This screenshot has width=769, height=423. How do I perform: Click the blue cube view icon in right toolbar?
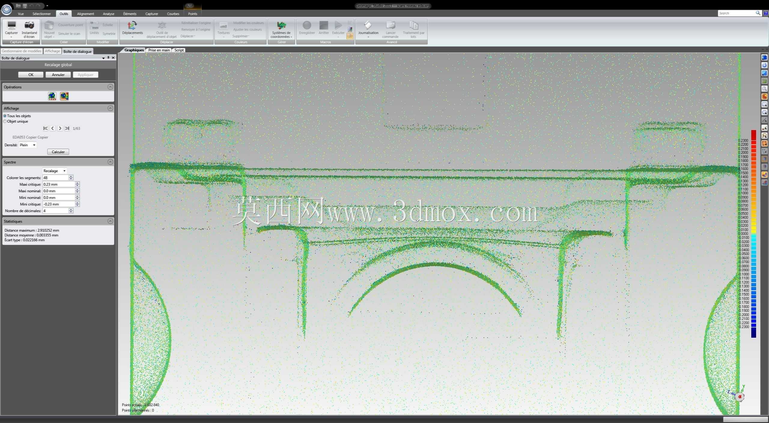tap(764, 57)
